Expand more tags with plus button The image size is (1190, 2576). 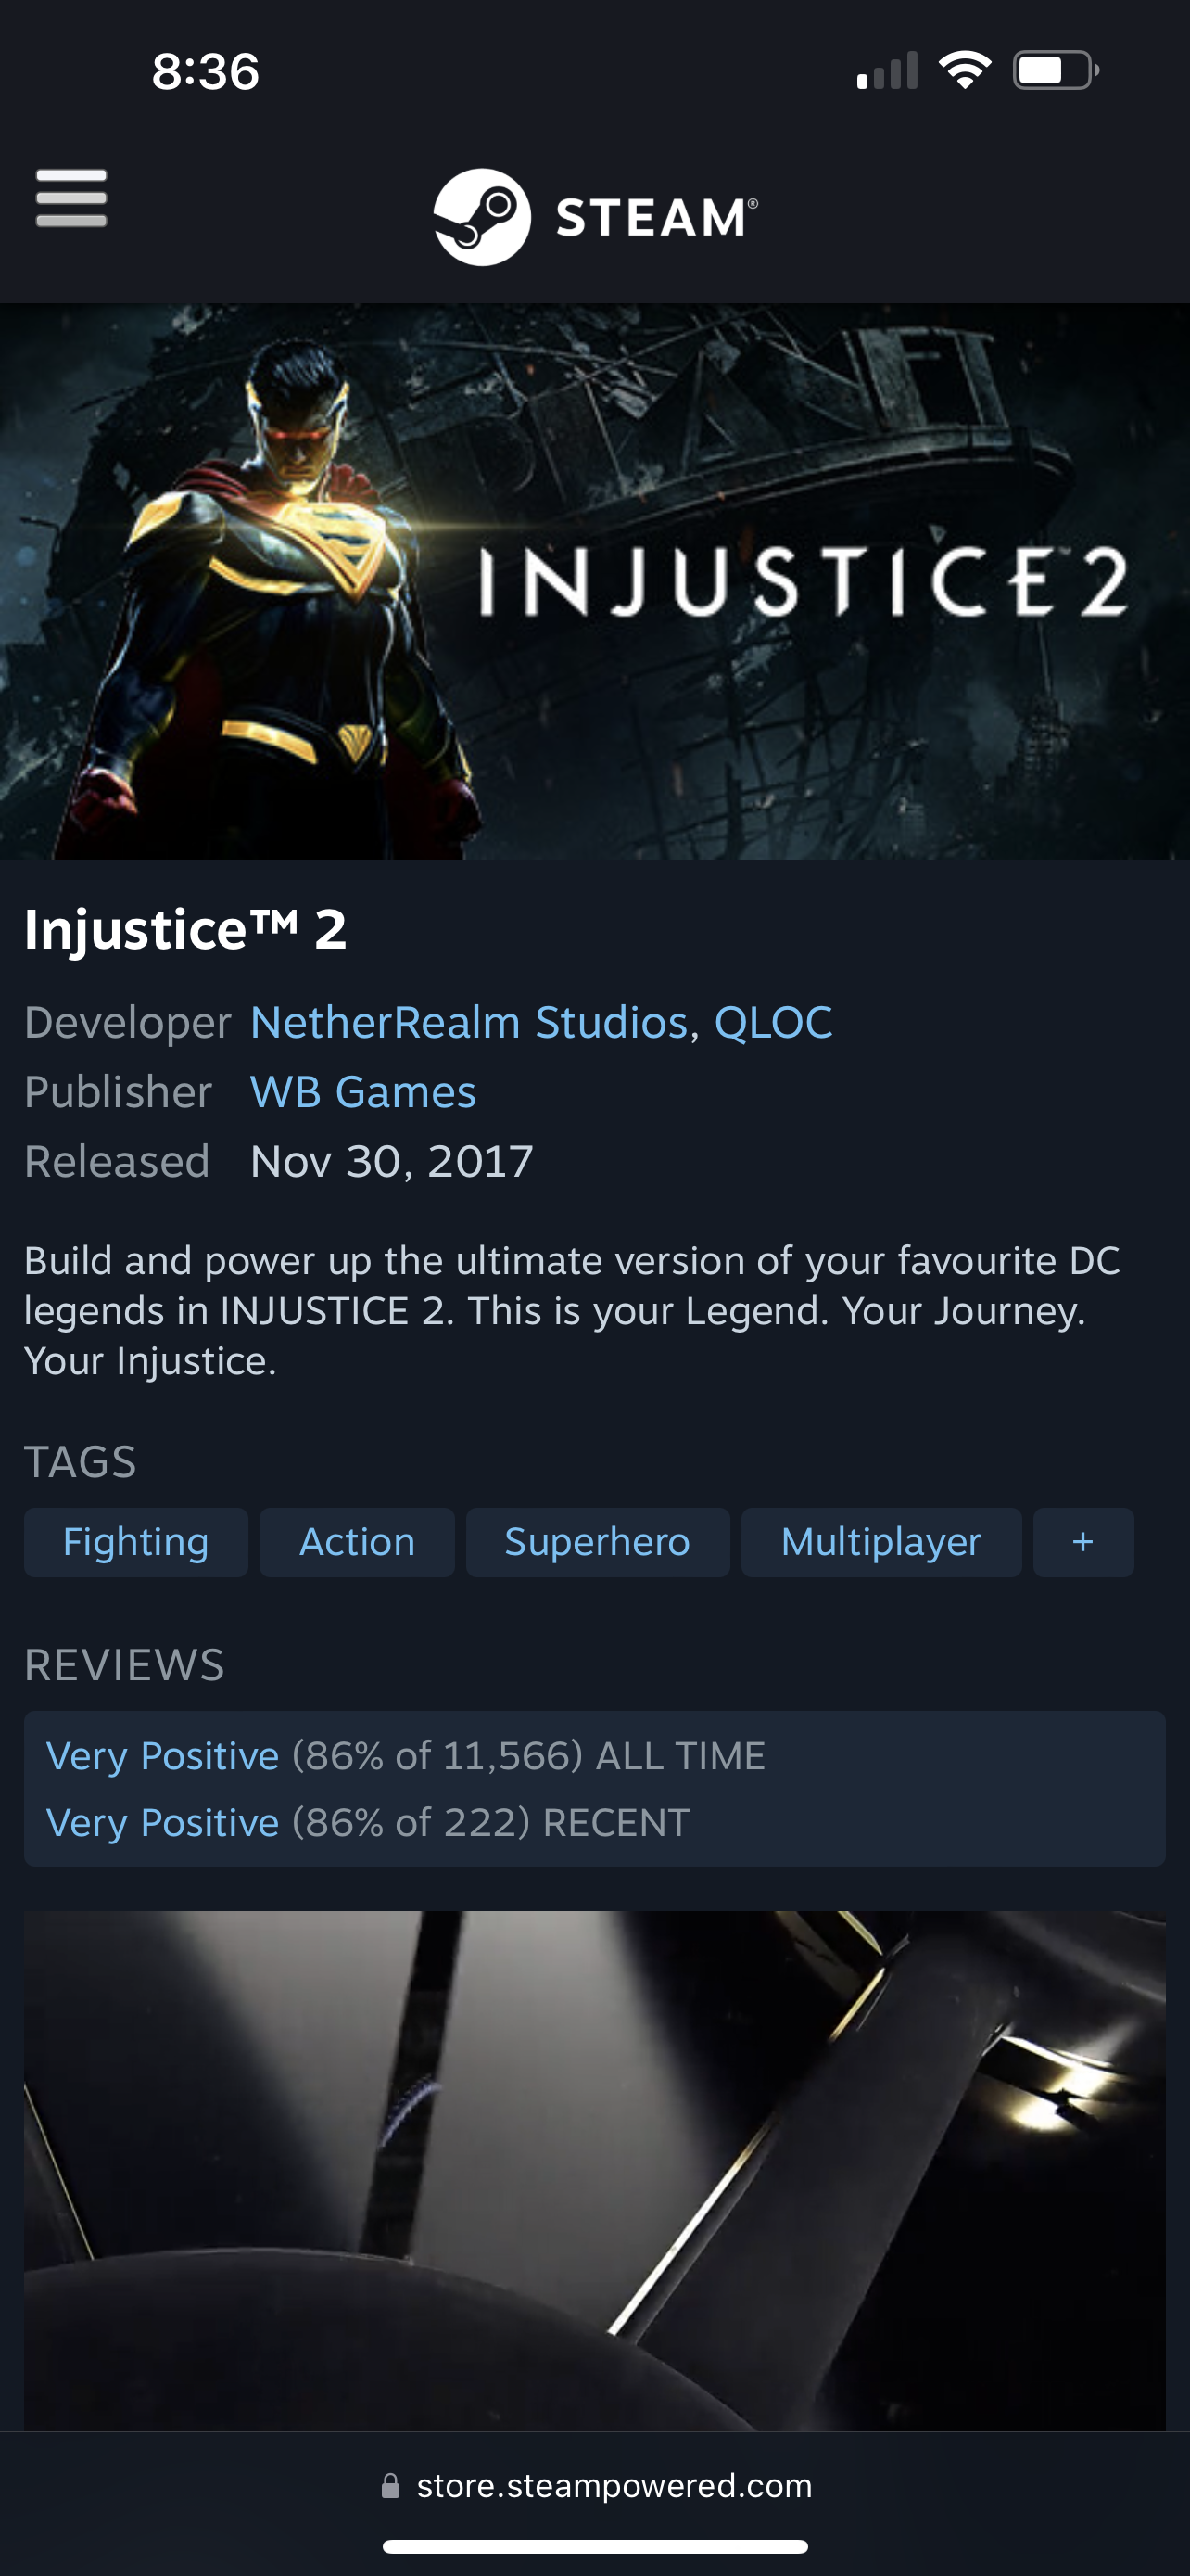click(1083, 1542)
